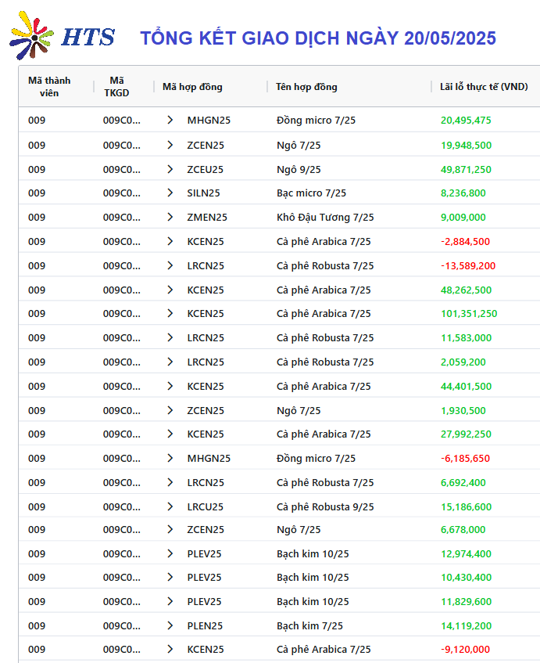This screenshot has height=663, width=540.
Task: Expand the ZCEU25 Ngô 9/25 row
Action: click(x=170, y=169)
